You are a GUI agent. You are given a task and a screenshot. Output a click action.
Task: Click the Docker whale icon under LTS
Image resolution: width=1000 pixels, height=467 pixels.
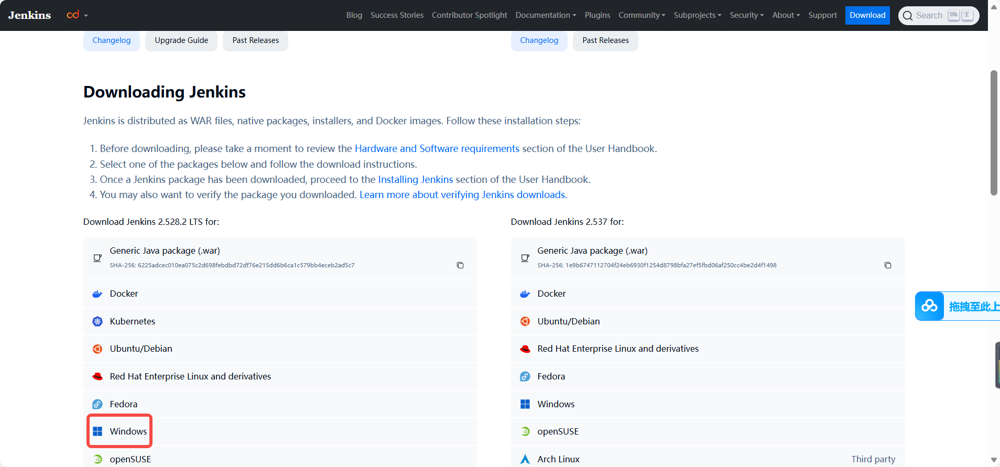[x=97, y=294]
